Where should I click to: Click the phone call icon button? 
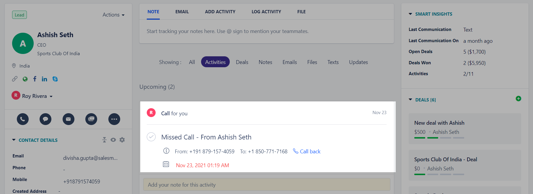tap(23, 119)
